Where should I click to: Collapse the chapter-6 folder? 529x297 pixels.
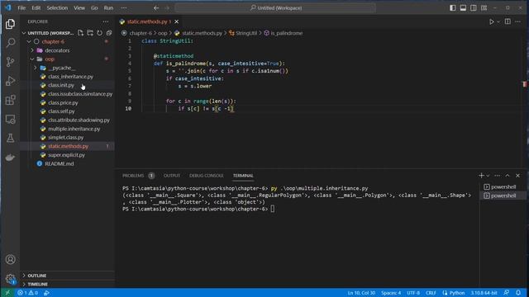[x=29, y=42]
